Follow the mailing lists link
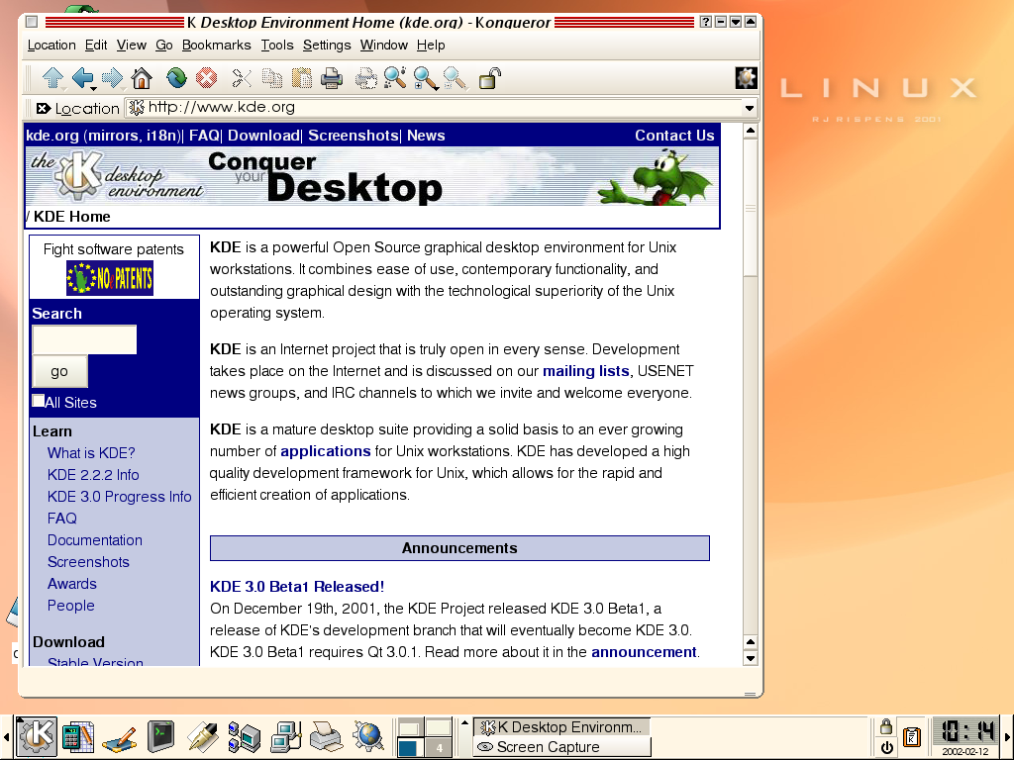 586,371
